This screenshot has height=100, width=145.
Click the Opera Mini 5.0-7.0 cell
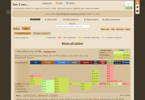pos(103,84)
